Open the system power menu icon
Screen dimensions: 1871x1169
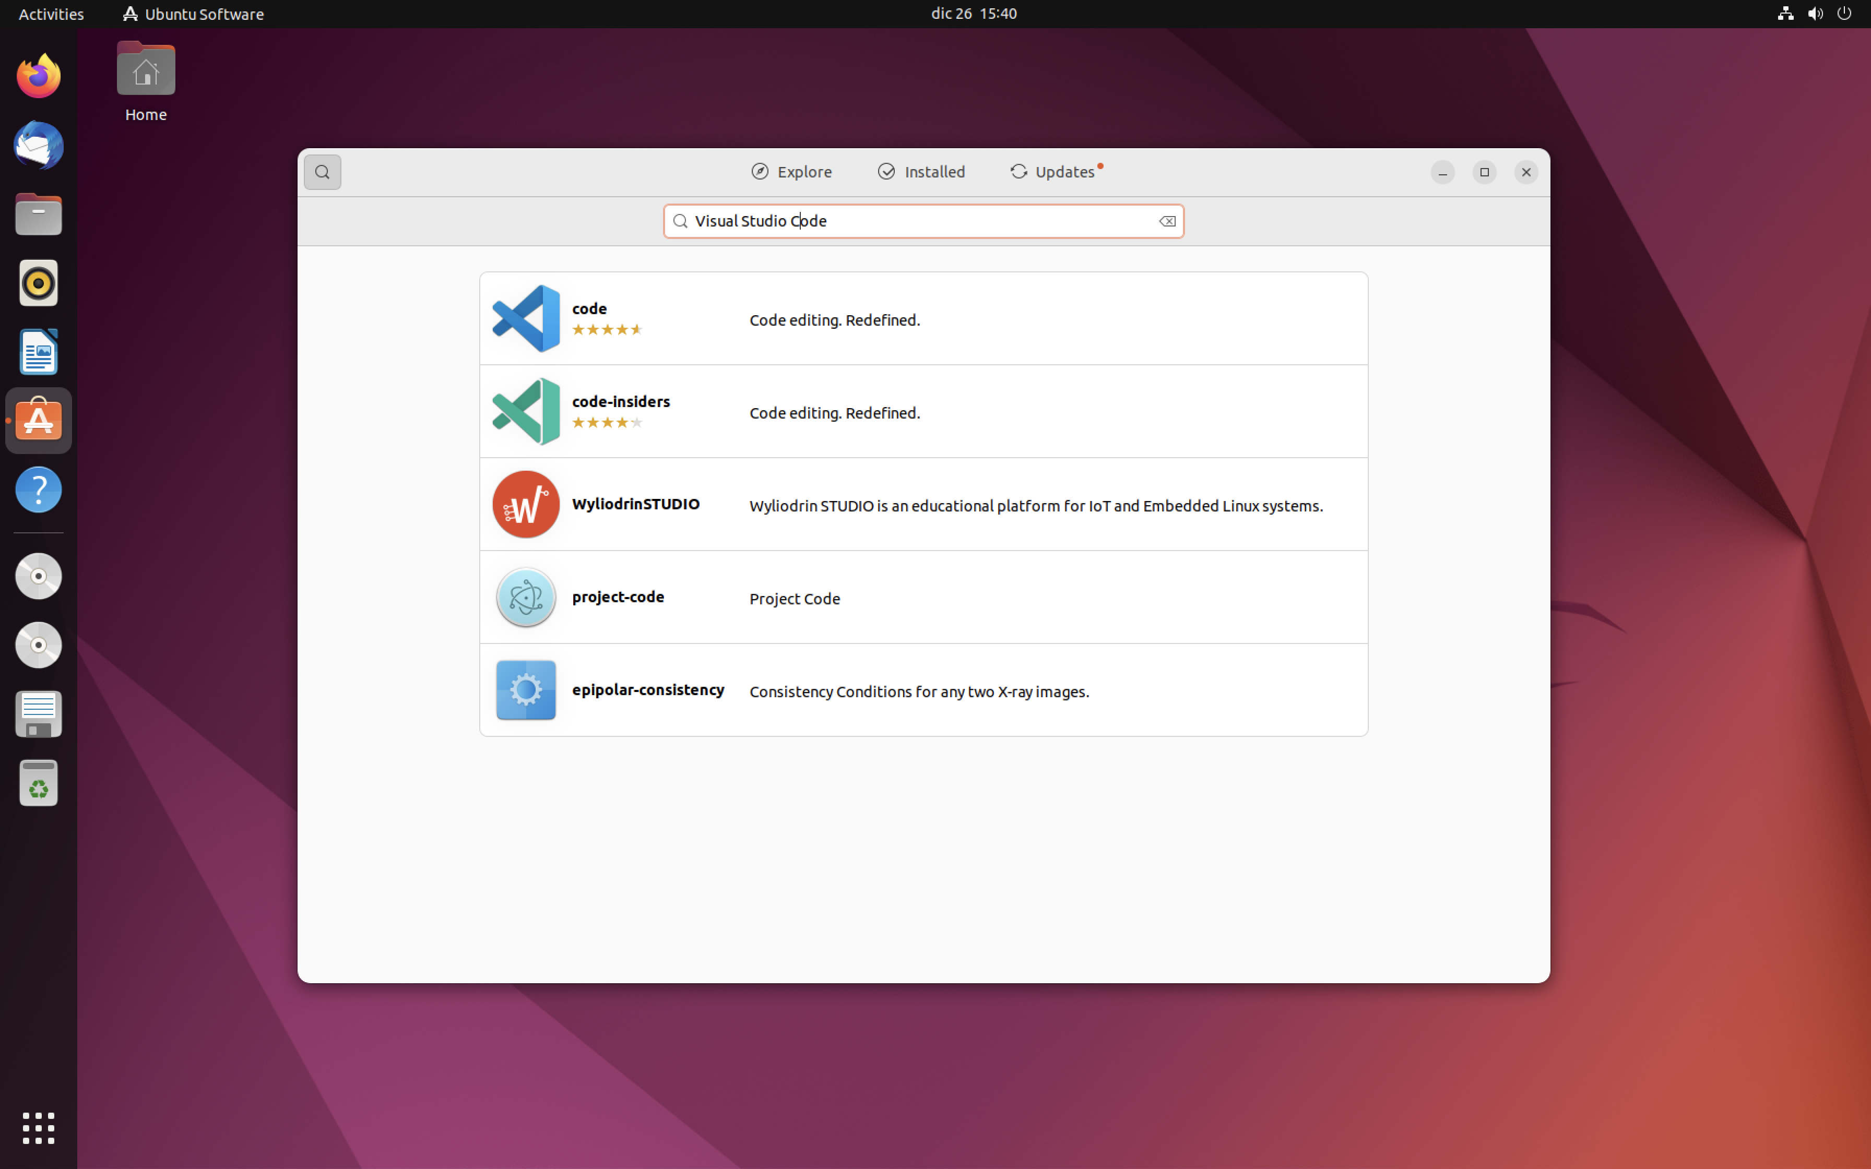click(1844, 14)
